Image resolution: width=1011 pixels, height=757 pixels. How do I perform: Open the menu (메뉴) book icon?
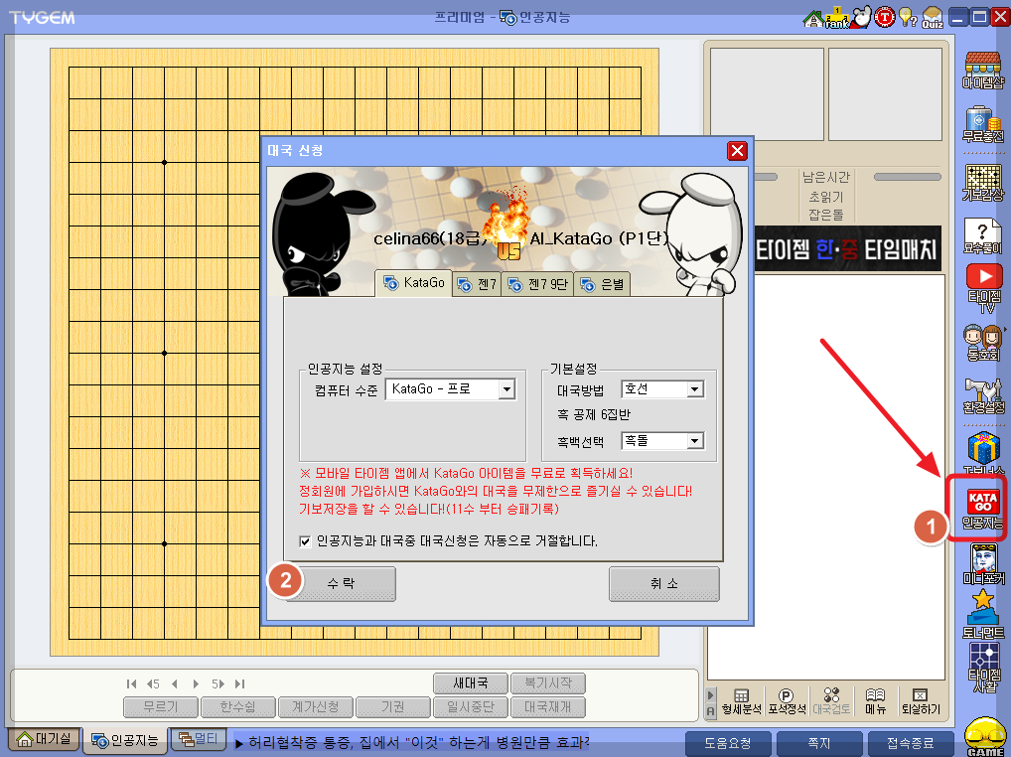click(x=875, y=702)
